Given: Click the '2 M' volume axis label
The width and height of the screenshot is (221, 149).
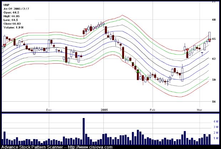Looking at the screenshot, I should tap(216, 133).
